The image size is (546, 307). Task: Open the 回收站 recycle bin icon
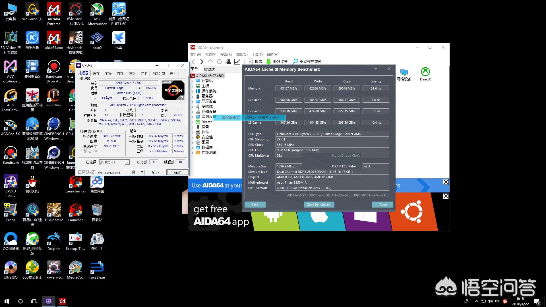(x=97, y=213)
